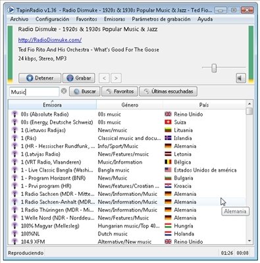The image size is (260, 263).
Task: Click antenna icon for 00s (Absolute Radio)
Action: pos(14,114)
